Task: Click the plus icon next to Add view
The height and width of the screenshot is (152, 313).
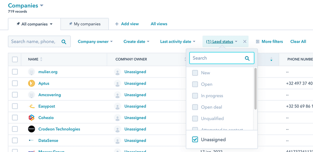Action: coord(117,24)
